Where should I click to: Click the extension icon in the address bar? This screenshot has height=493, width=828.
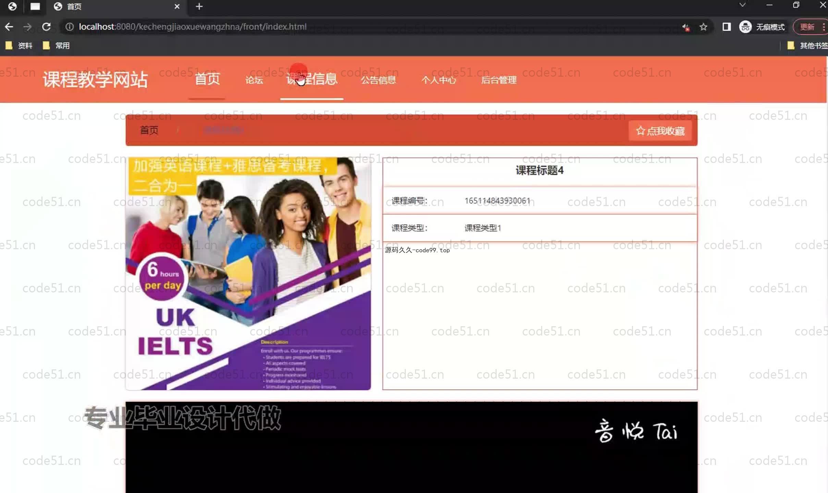[685, 27]
